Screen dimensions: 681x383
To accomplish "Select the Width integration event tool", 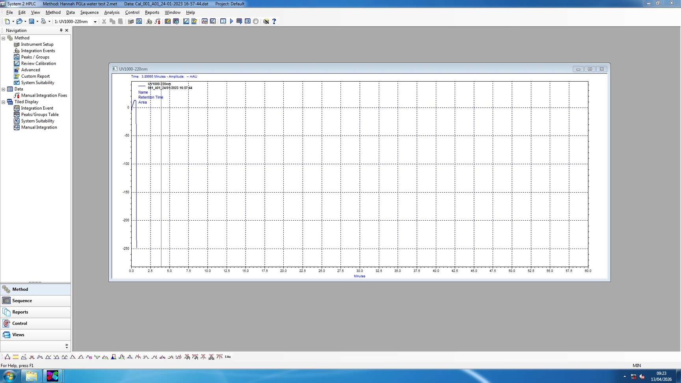I will [x=7, y=357].
